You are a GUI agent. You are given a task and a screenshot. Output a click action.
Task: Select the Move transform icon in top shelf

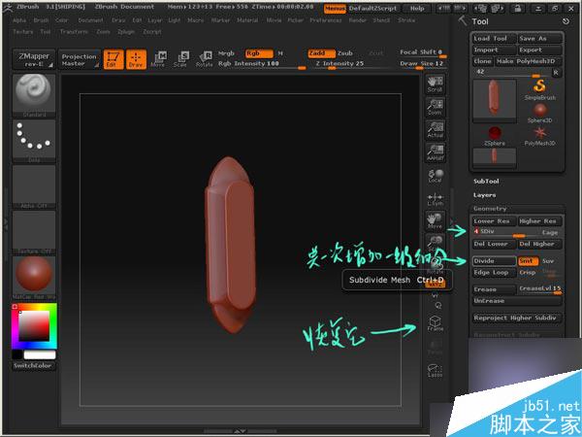tap(158, 59)
